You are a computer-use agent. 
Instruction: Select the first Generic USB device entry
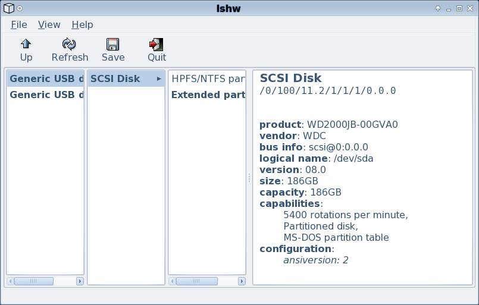tap(45, 78)
